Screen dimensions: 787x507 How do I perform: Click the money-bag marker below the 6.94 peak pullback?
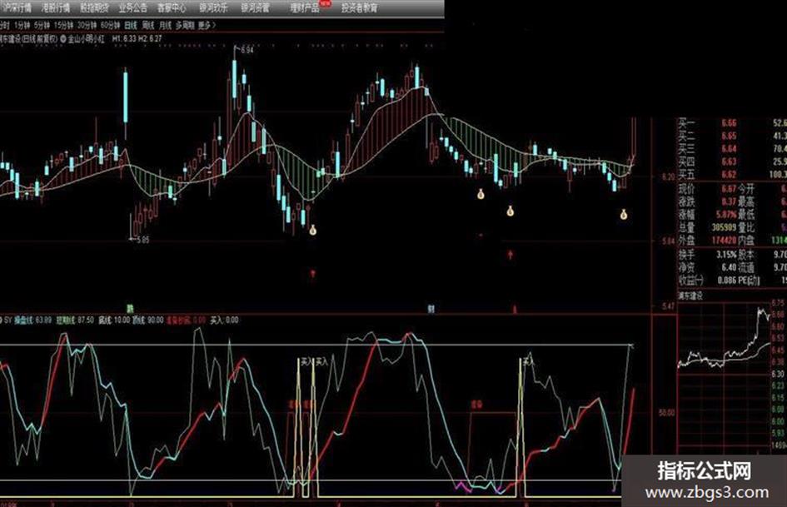(312, 231)
